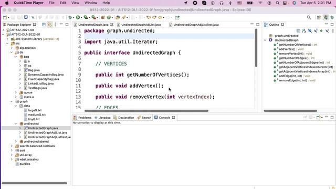The width and height of the screenshot is (336, 189).
Task: Click the Open Type toolbar icon
Action: coord(118,17)
